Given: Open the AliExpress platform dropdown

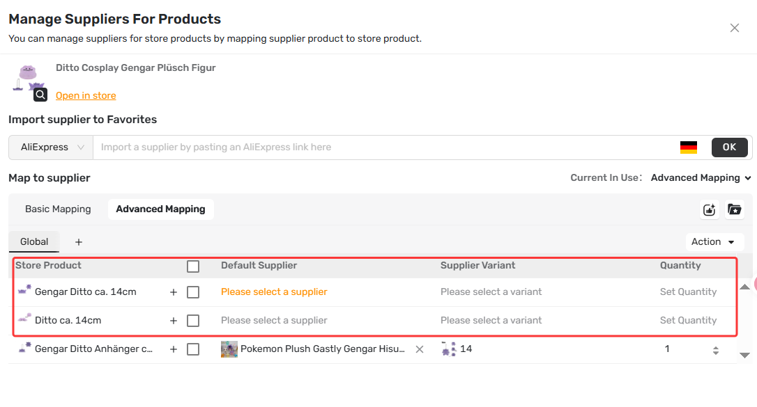Looking at the screenshot, I should pos(51,147).
